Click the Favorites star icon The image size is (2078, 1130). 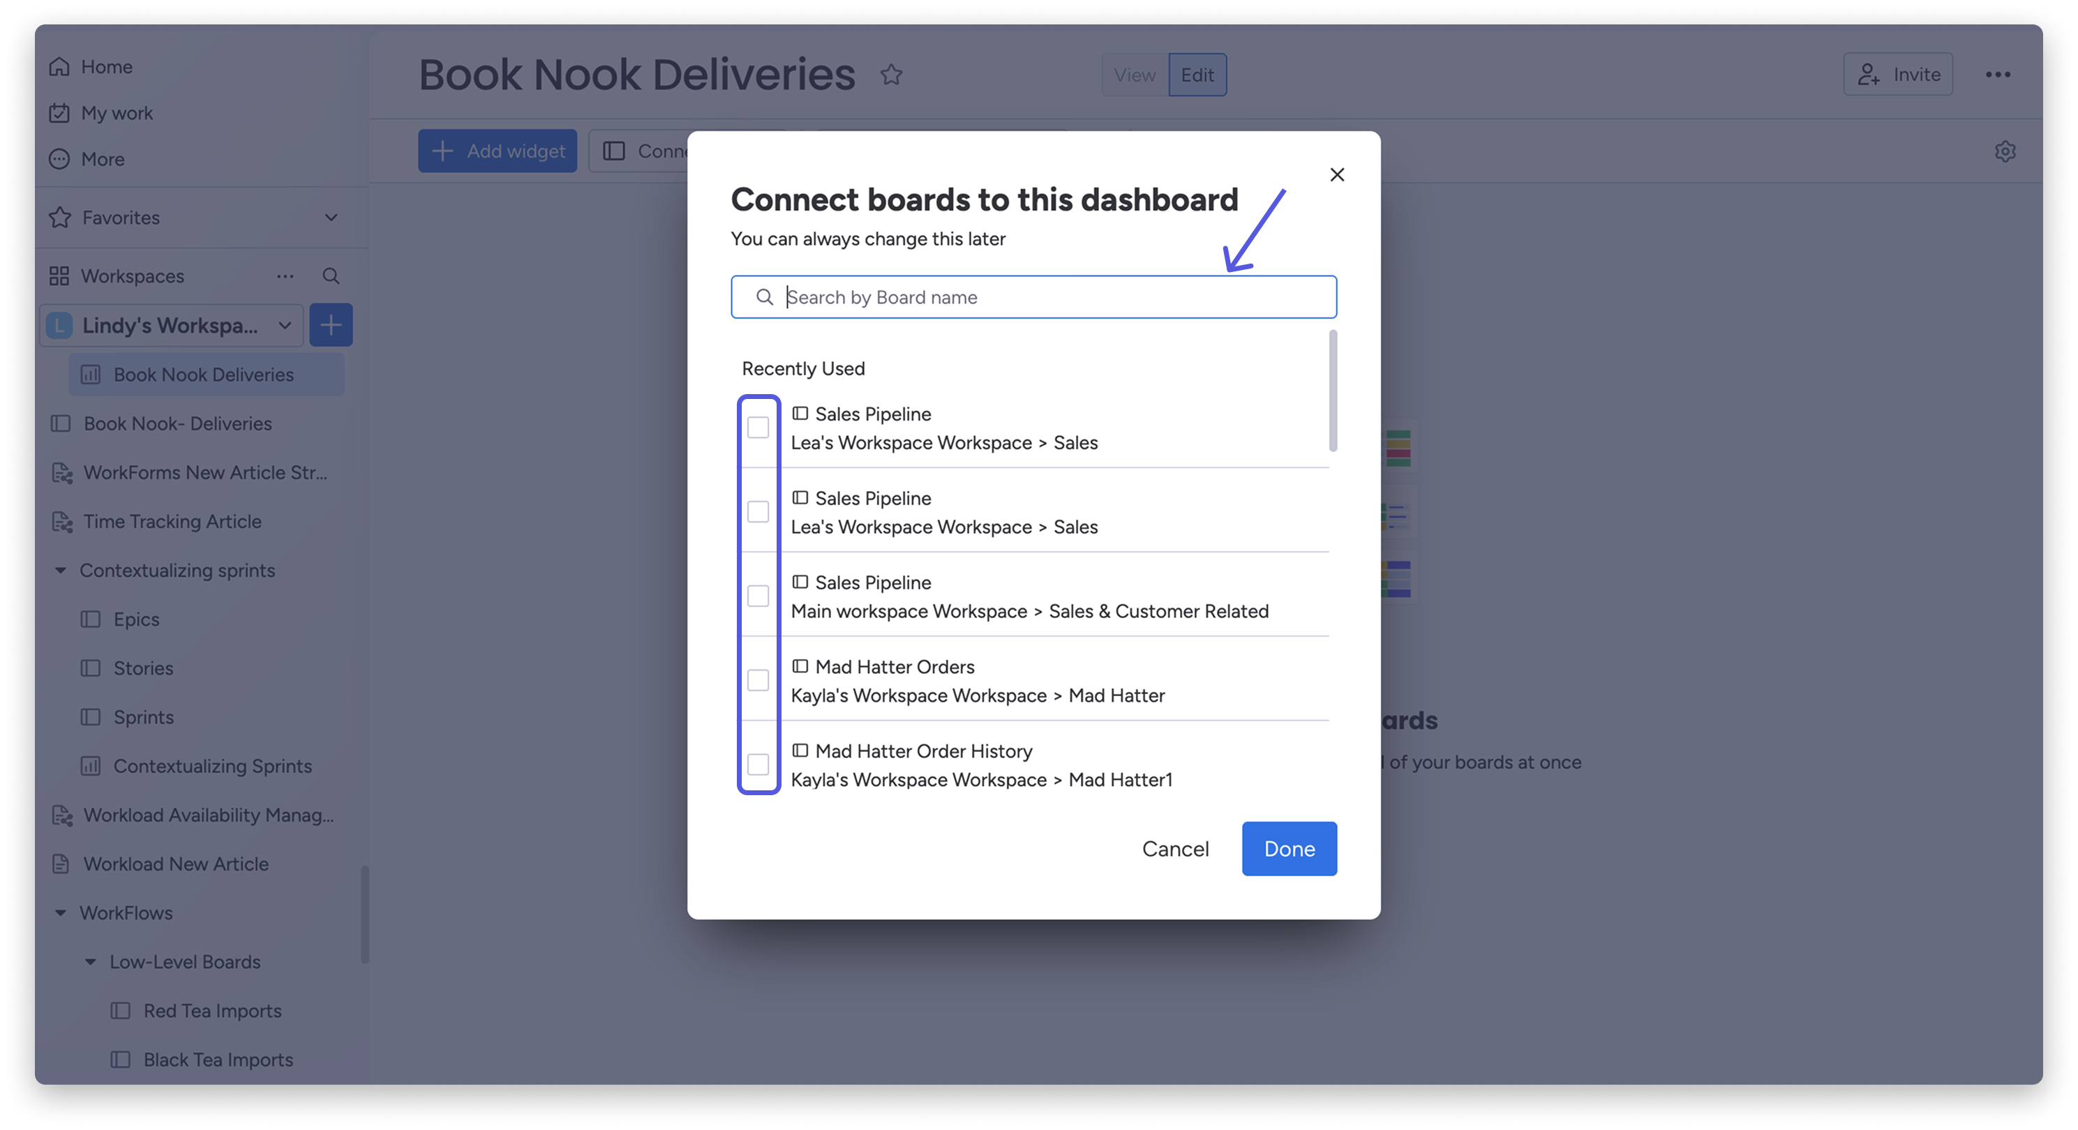[60, 217]
